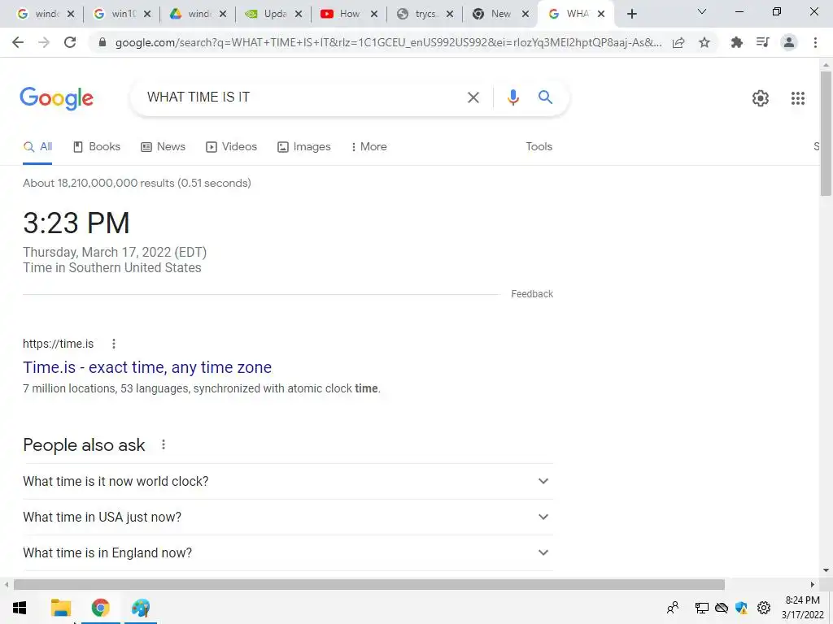Viewport: 833px width, 624px height.
Task: Click the blue magnifier search icon
Action: click(x=545, y=97)
